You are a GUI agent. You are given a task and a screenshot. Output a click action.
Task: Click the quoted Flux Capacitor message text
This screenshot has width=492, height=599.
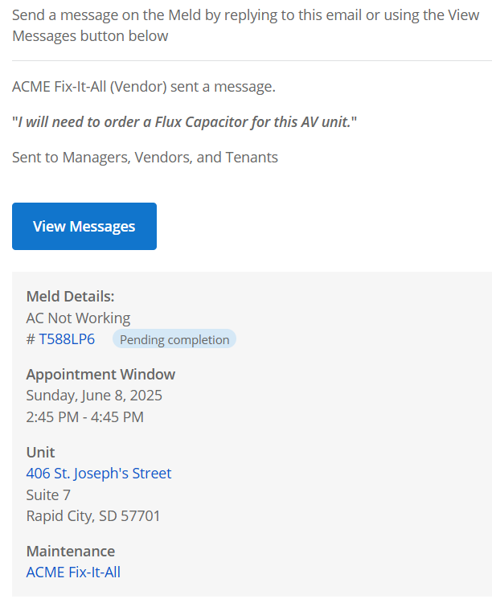(184, 122)
